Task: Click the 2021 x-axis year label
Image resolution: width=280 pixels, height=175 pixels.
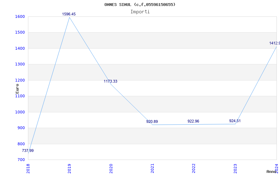Action: click(152, 168)
